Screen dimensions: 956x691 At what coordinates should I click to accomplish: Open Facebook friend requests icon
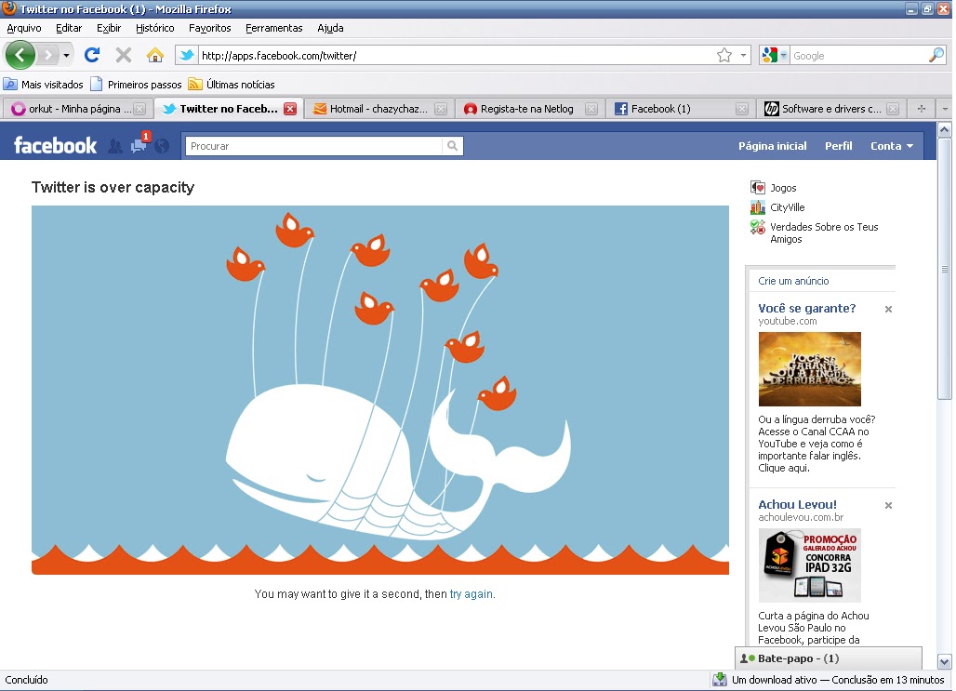pyautogui.click(x=114, y=146)
